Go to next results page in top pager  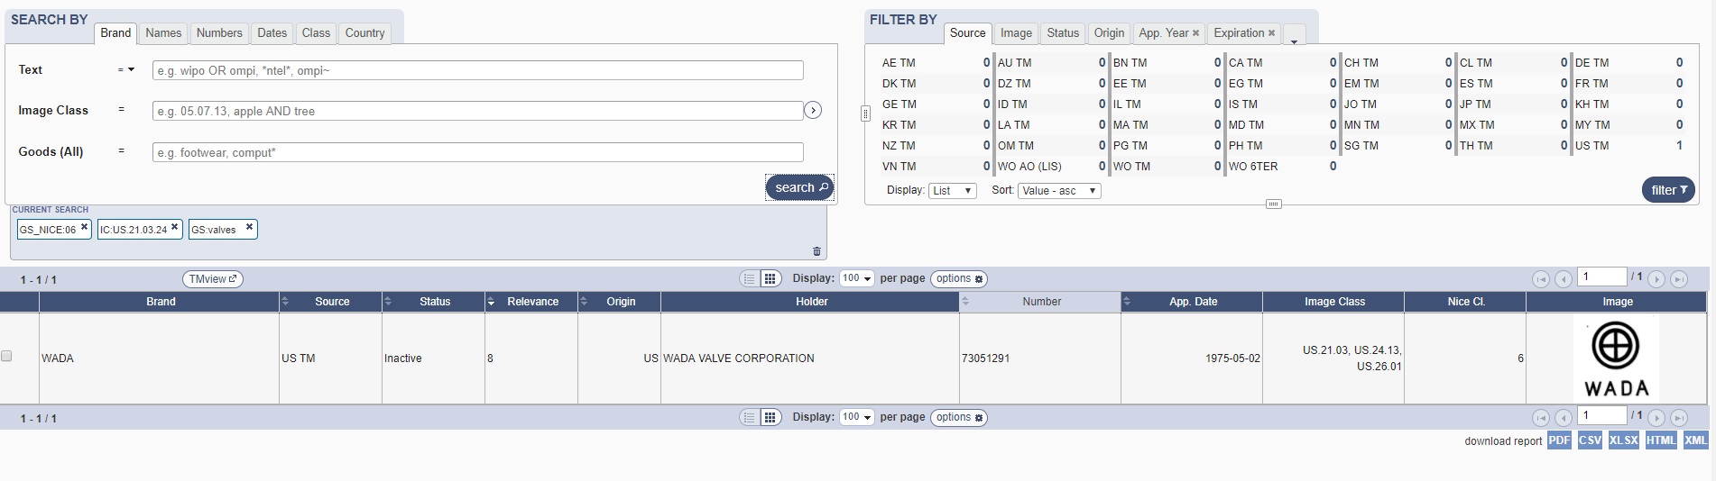1656,279
